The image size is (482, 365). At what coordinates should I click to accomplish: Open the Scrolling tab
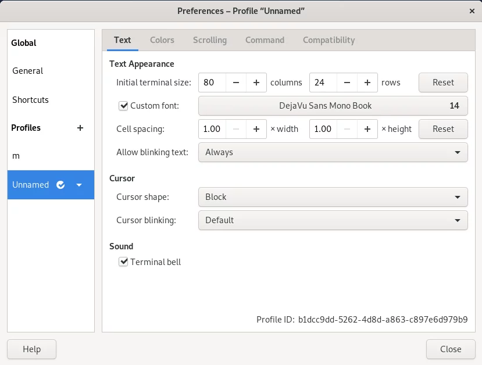coord(210,40)
